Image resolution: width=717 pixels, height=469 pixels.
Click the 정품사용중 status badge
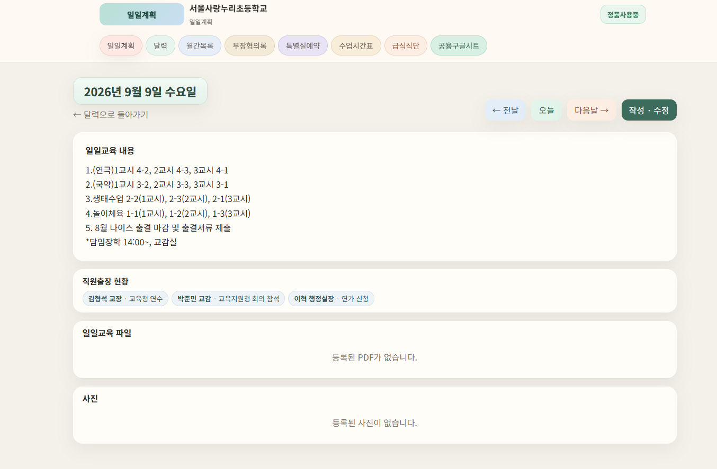[623, 14]
